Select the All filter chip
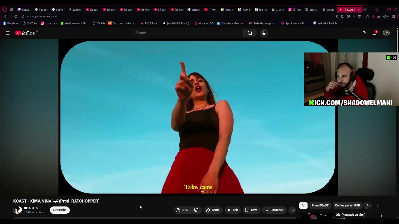Screen dimensions: 399x224 [303, 205]
